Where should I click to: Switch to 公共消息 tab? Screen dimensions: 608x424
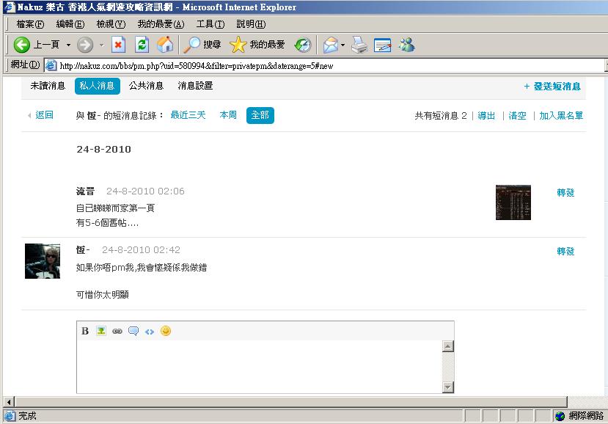[x=146, y=86]
